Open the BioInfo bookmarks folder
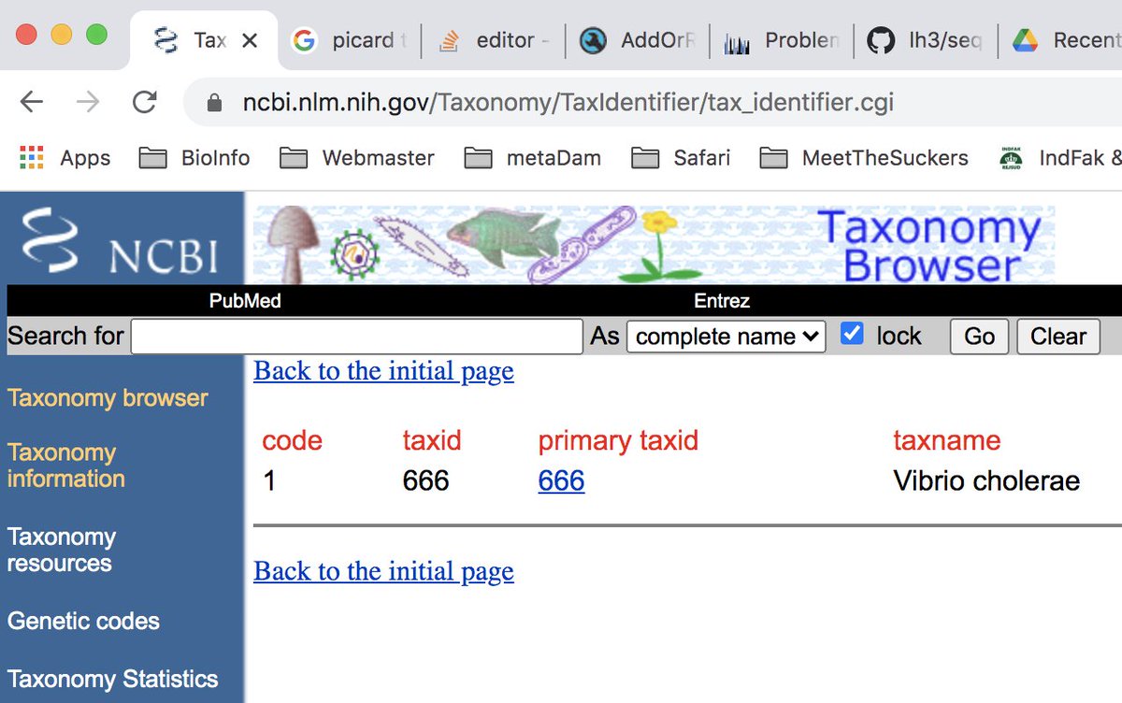Image resolution: width=1122 pixels, height=703 pixels. (194, 158)
